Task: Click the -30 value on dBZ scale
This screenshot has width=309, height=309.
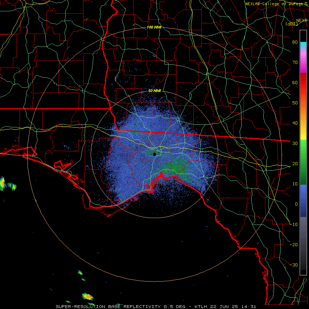Action: [x=294, y=265]
